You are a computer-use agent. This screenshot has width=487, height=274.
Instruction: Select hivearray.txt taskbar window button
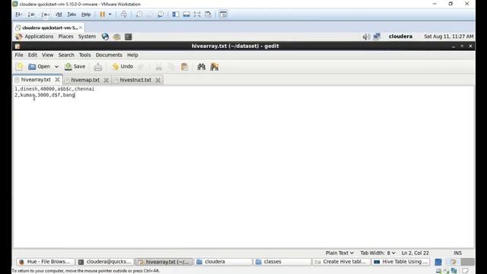[x=164, y=262]
